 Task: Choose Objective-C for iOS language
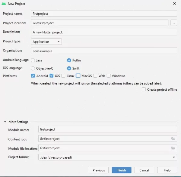tap(33, 68)
